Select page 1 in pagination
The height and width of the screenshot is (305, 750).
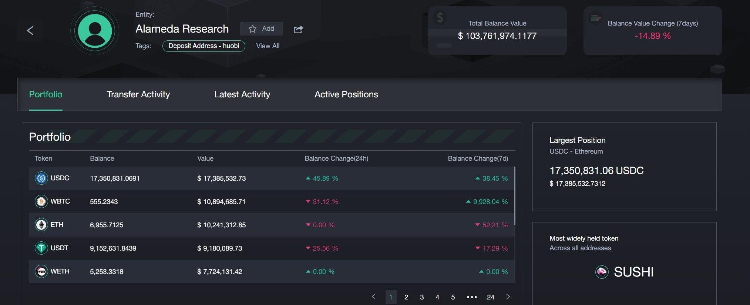pos(391,297)
